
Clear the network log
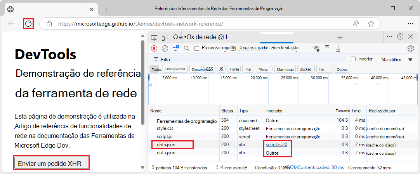tap(165, 48)
